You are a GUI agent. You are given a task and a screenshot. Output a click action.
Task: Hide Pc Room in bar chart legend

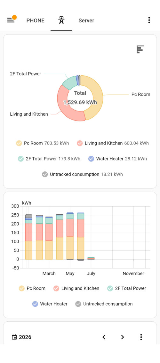(x=32, y=288)
